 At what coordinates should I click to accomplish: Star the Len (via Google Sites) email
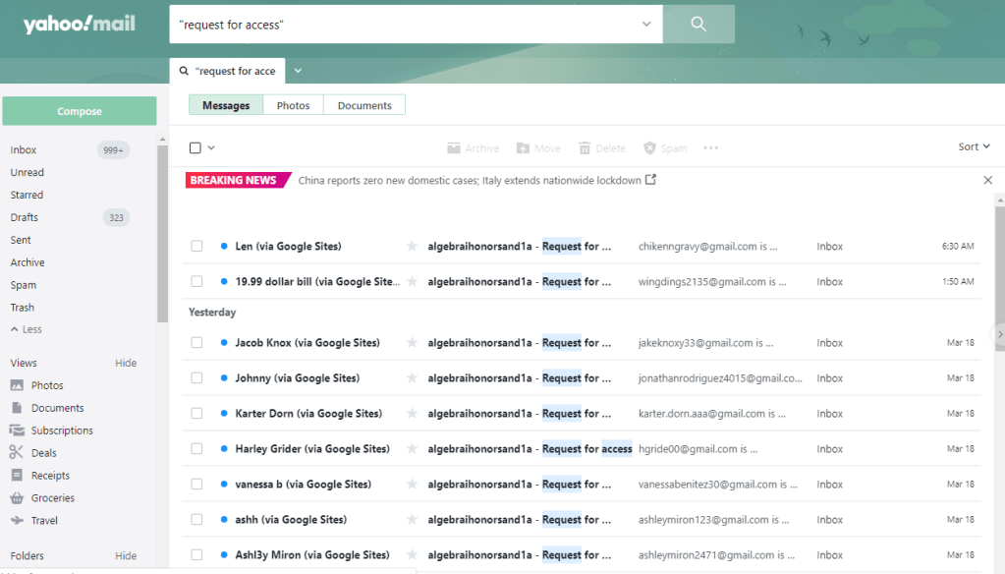click(413, 247)
